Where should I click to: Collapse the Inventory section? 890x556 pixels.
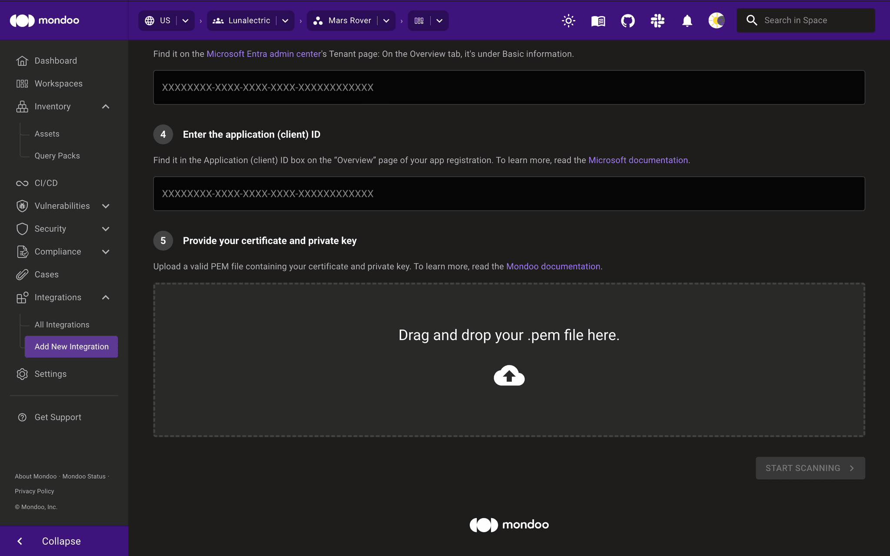point(106,106)
